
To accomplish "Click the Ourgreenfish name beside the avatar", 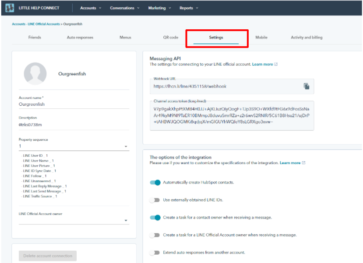I will coord(72,74).
